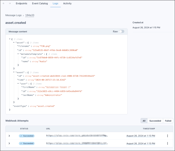Open the second webhook attempt's three-dot menu
This screenshot has width=175, height=151.
[167, 143]
